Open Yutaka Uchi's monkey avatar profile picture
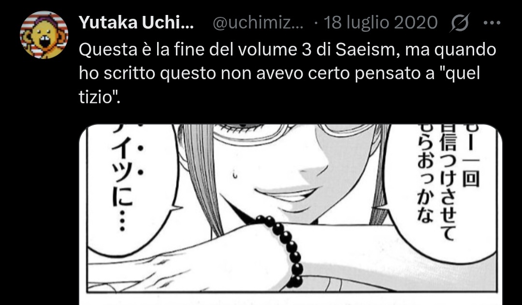Viewport: 522px width, 305px height. point(44,35)
